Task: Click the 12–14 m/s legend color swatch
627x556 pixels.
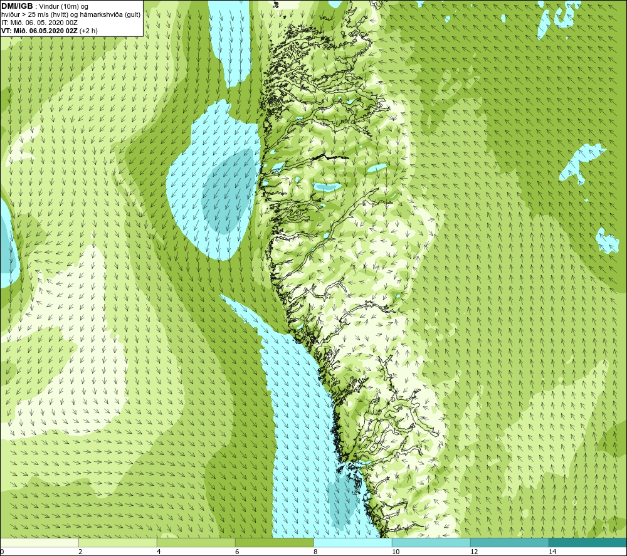Action: point(509,542)
